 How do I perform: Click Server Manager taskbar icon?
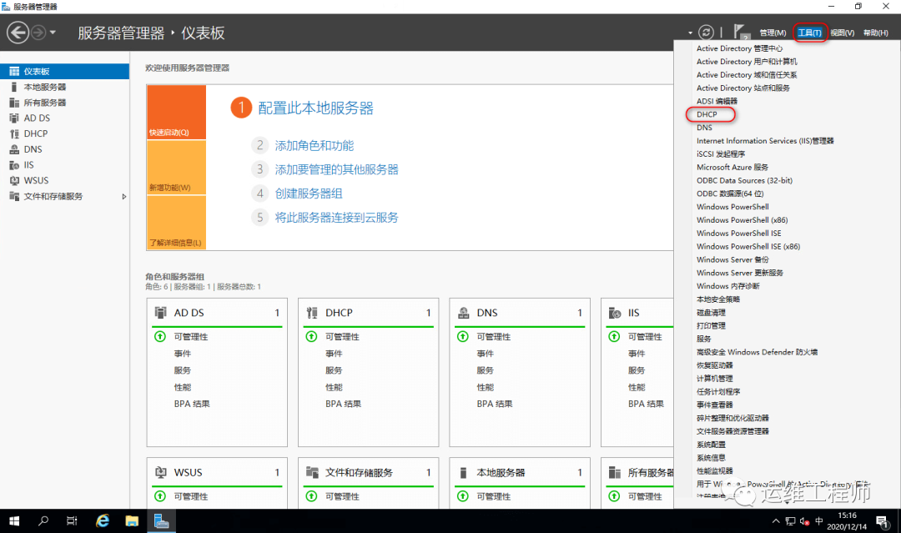(162, 521)
